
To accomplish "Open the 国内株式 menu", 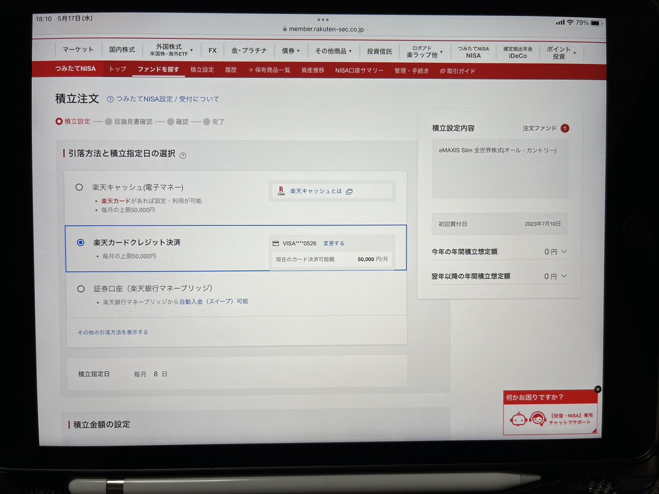I will [122, 50].
